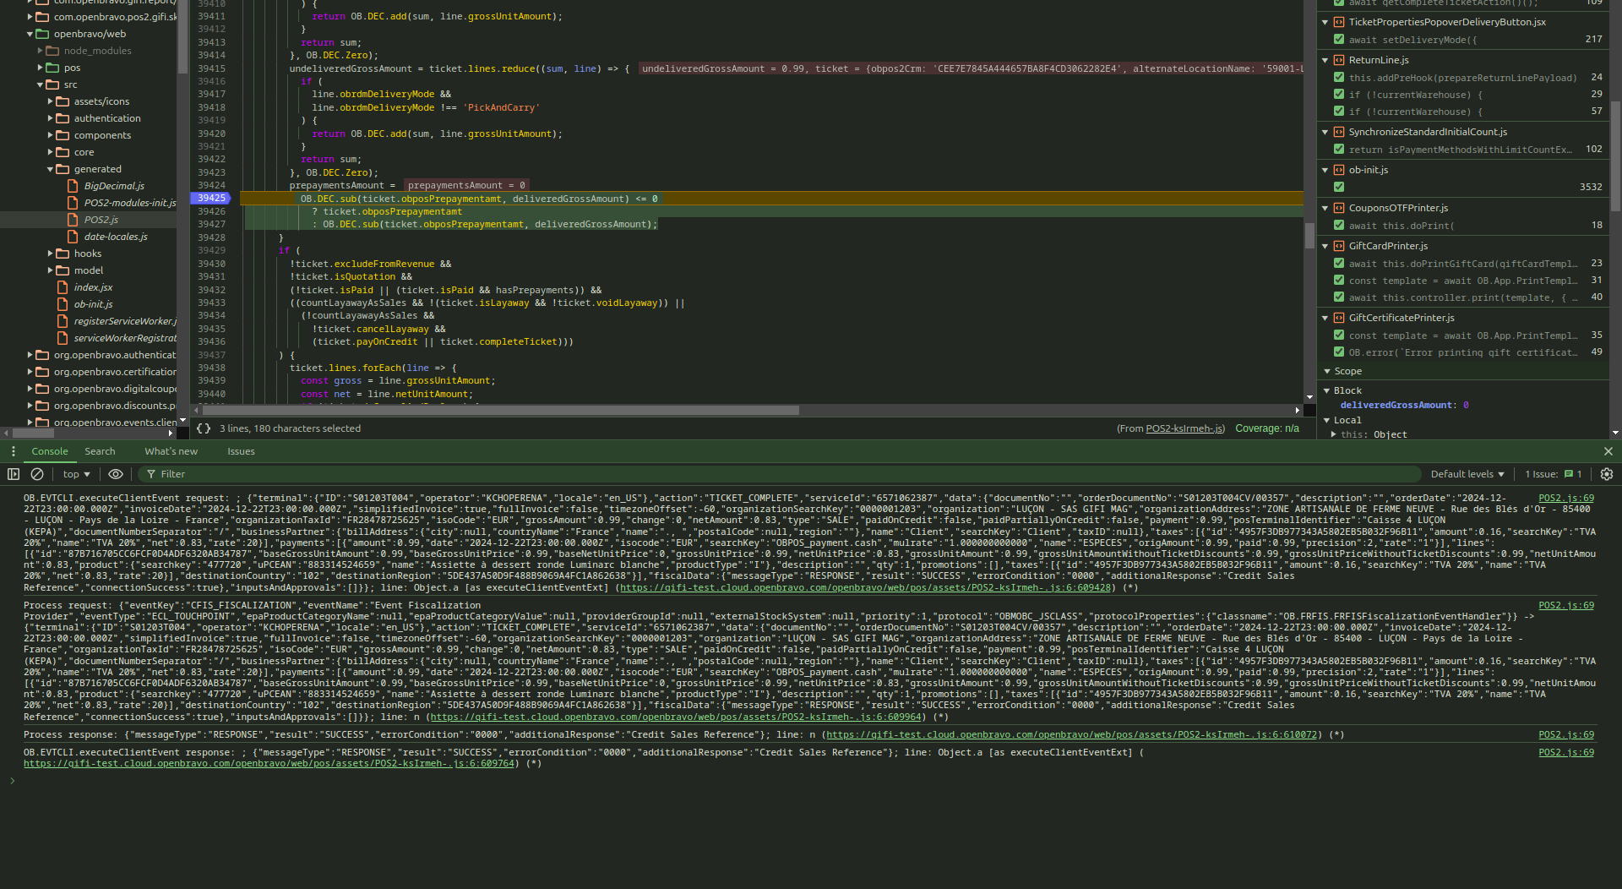
Task: Open the Issues drawer tab
Action: (x=241, y=451)
